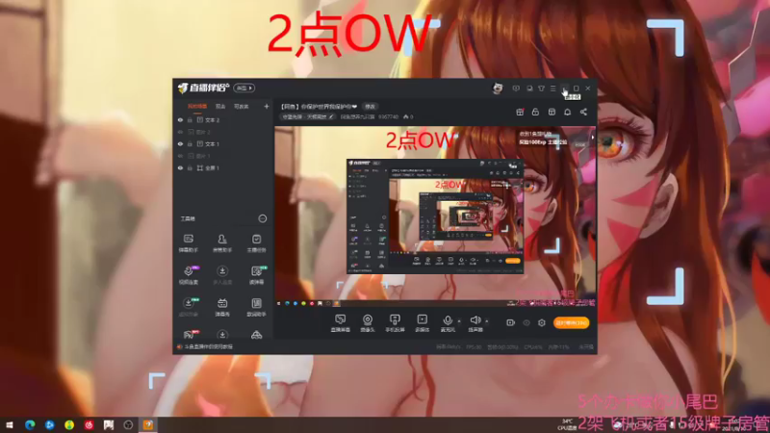Add the phone screen-cast source
The image size is (770, 433).
[x=395, y=323]
